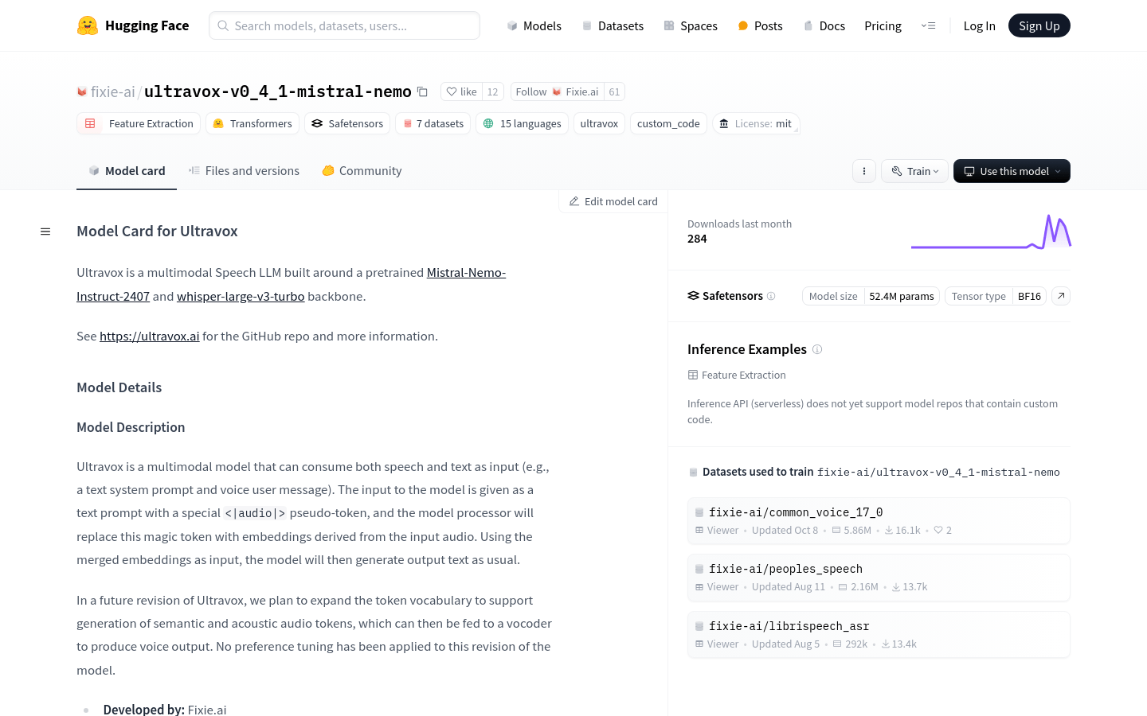This screenshot has height=716, width=1147.
Task: Open the Pricing page
Action: click(883, 25)
